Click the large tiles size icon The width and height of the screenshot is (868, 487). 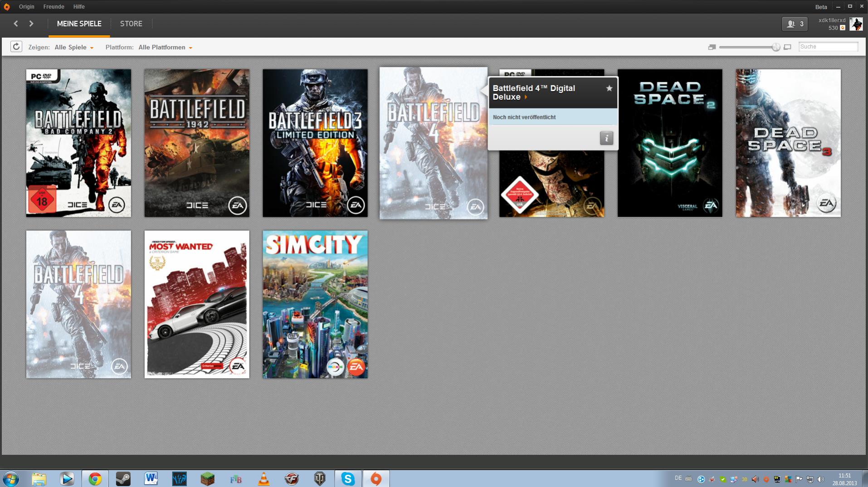click(x=787, y=47)
